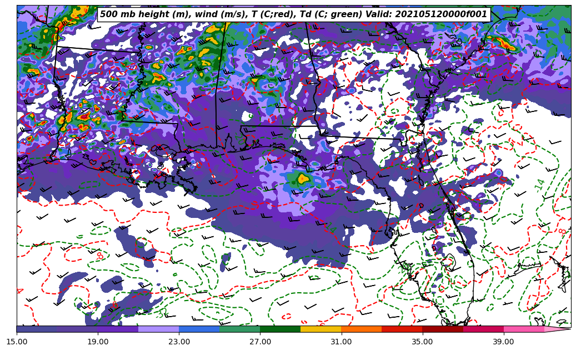The width and height of the screenshot is (576, 351).
Task: Select the bright red colorbar segment before 35.00
Action: click(x=402, y=329)
